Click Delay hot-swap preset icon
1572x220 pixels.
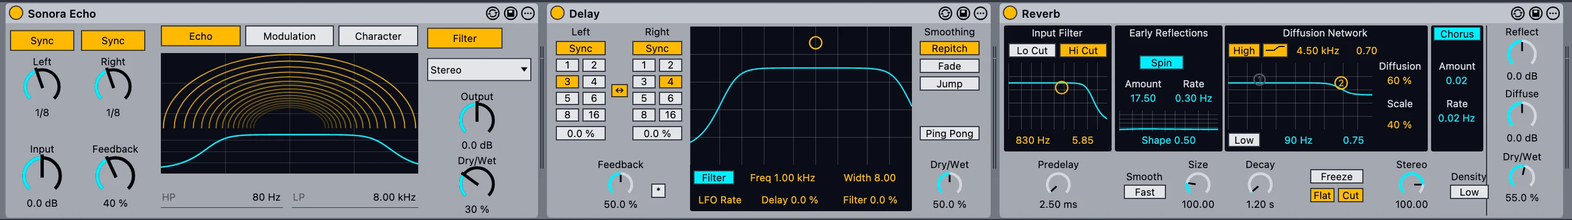(945, 13)
